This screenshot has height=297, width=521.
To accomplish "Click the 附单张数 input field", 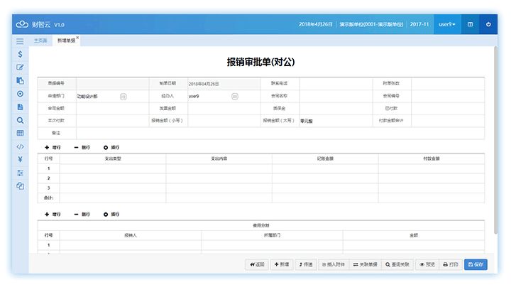I will pyautogui.click(x=448, y=83).
